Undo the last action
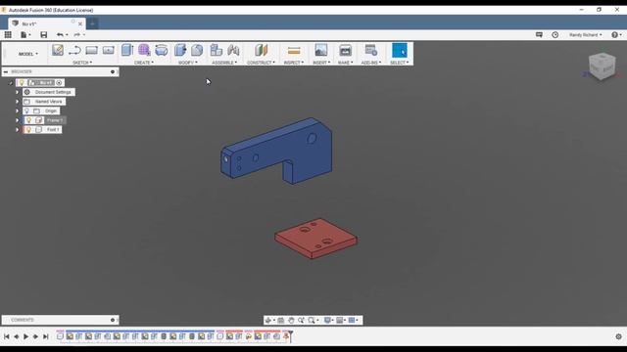 [x=60, y=35]
